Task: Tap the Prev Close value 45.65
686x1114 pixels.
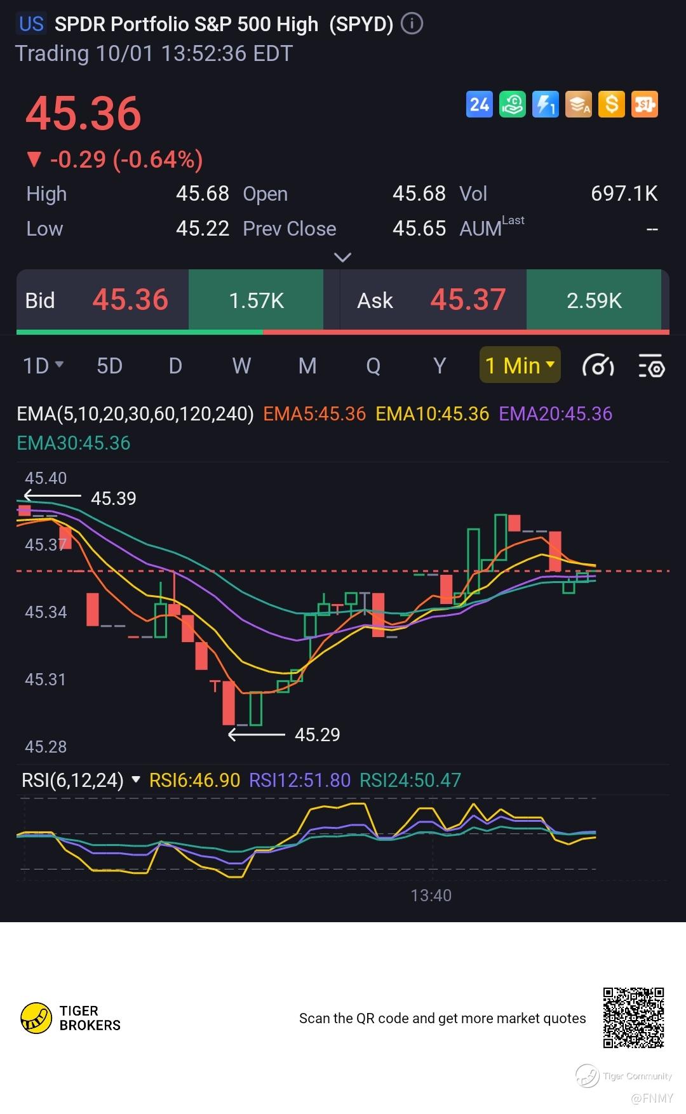Action: [x=419, y=229]
